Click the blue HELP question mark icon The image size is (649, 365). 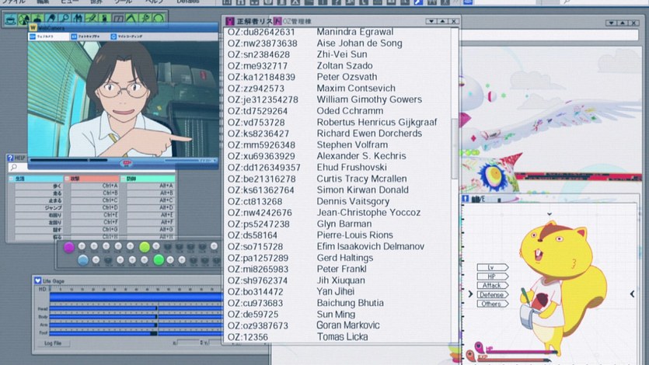click(x=10, y=158)
